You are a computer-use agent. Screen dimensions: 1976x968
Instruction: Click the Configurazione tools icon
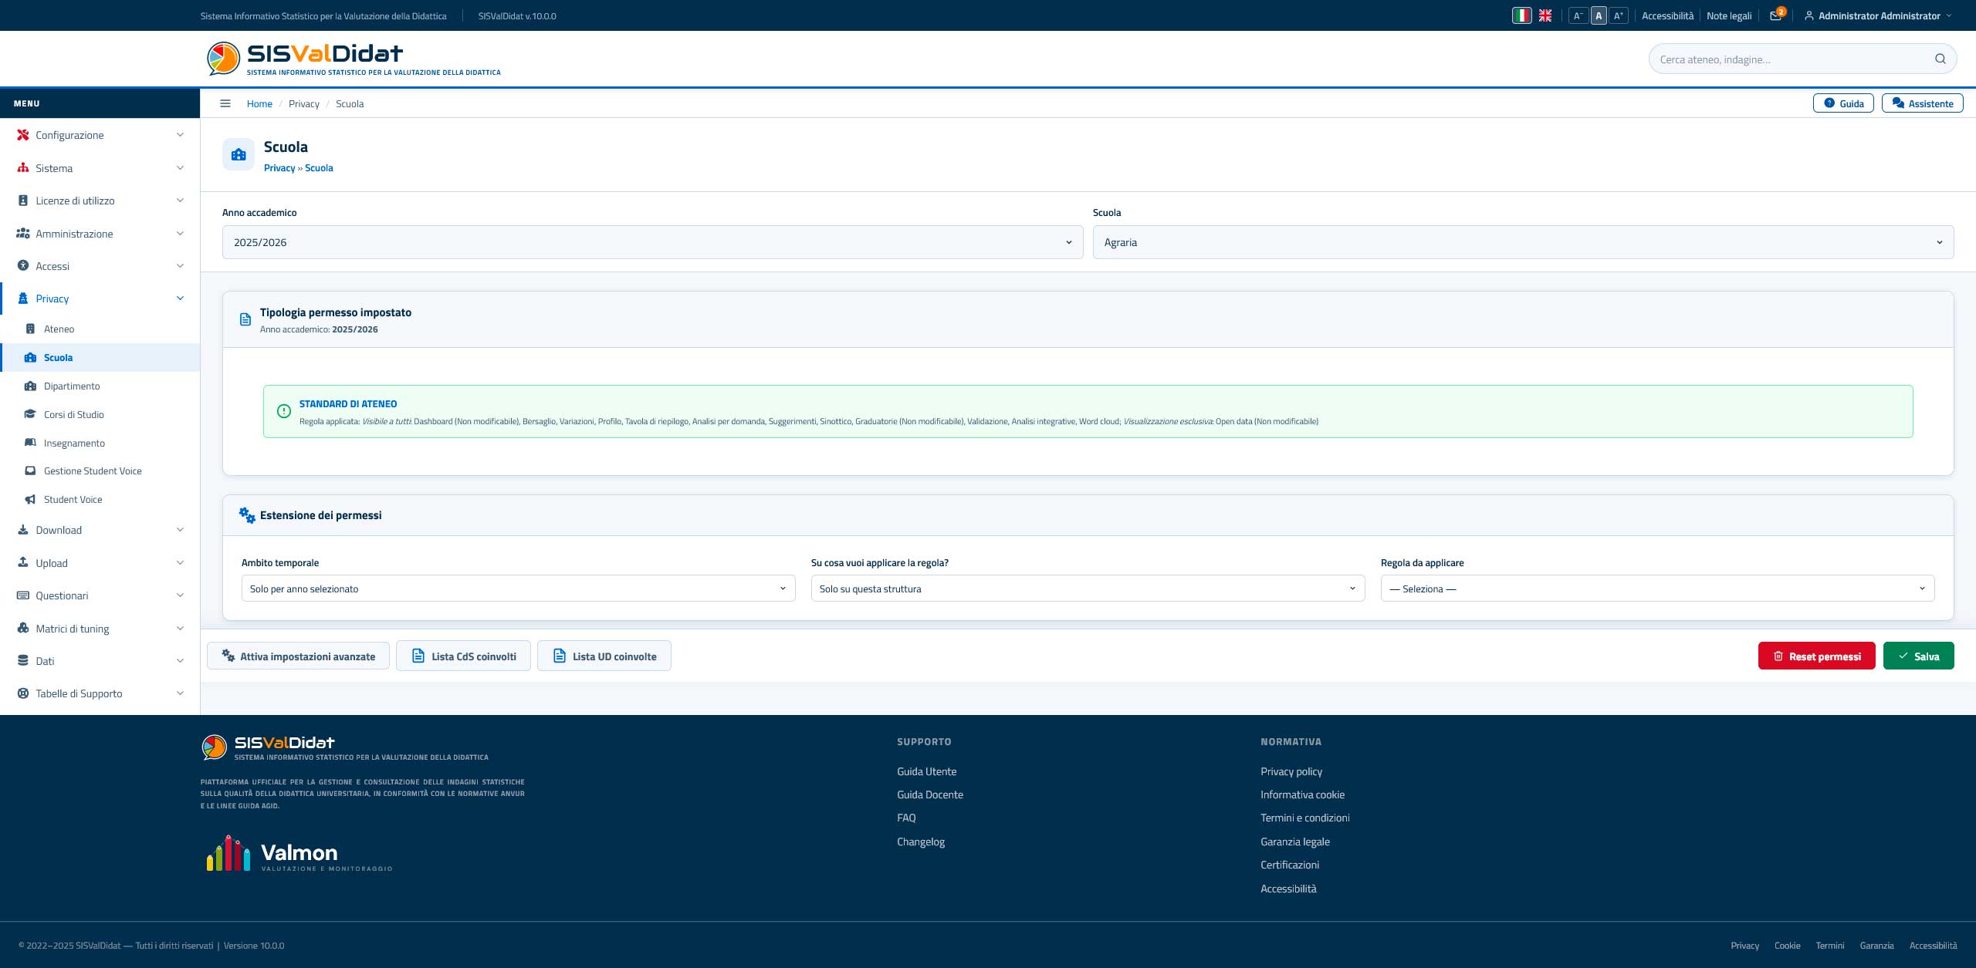23,135
